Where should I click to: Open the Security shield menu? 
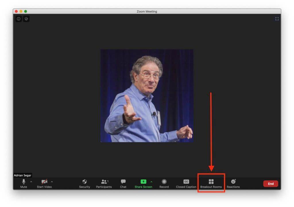[85, 184]
